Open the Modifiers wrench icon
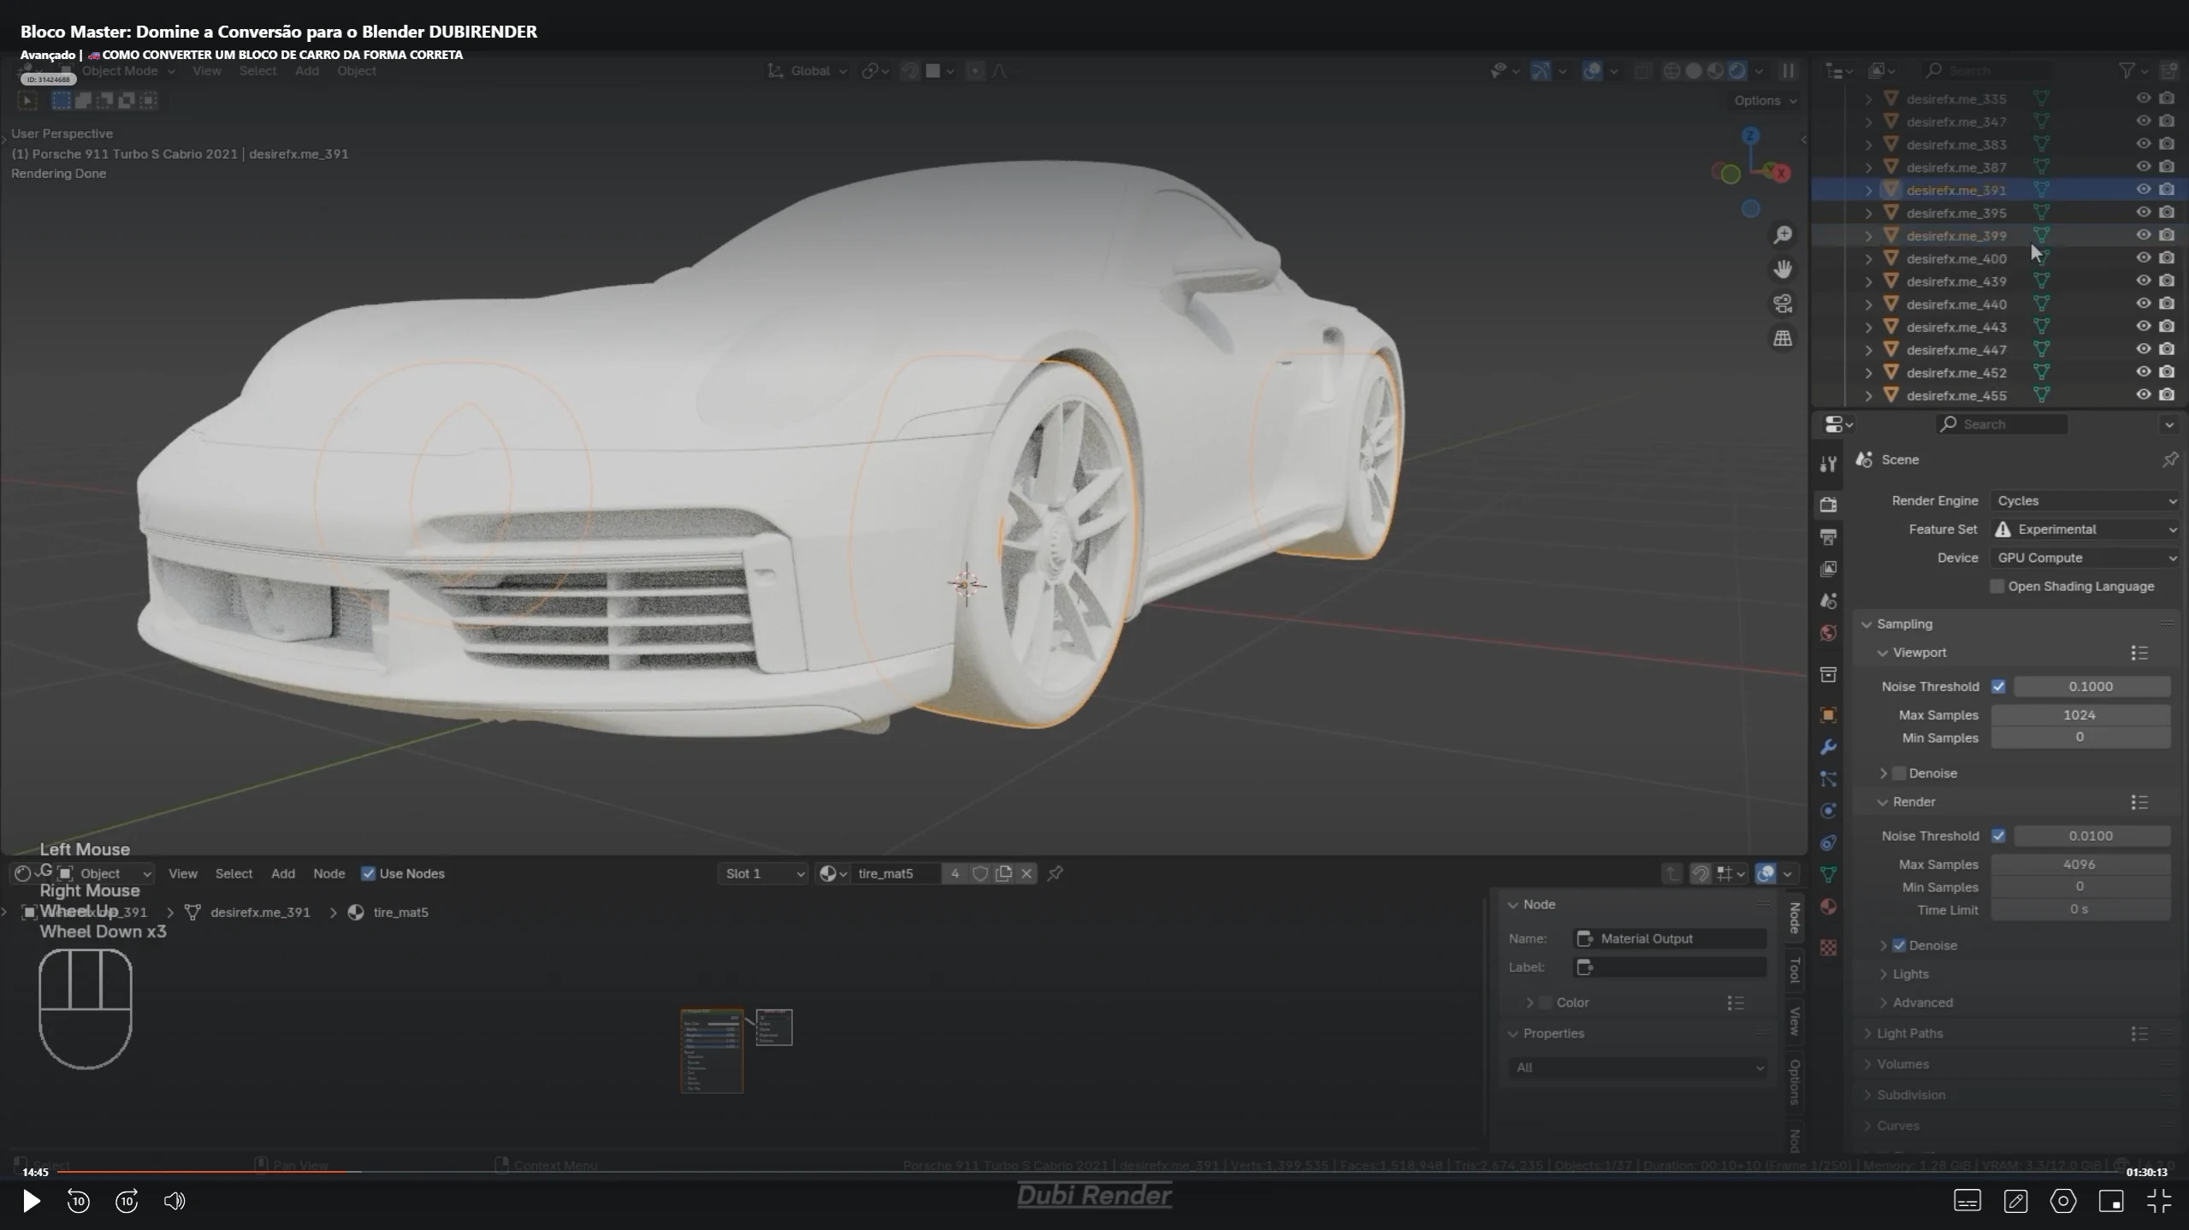The height and width of the screenshot is (1230, 2189). click(x=1828, y=747)
